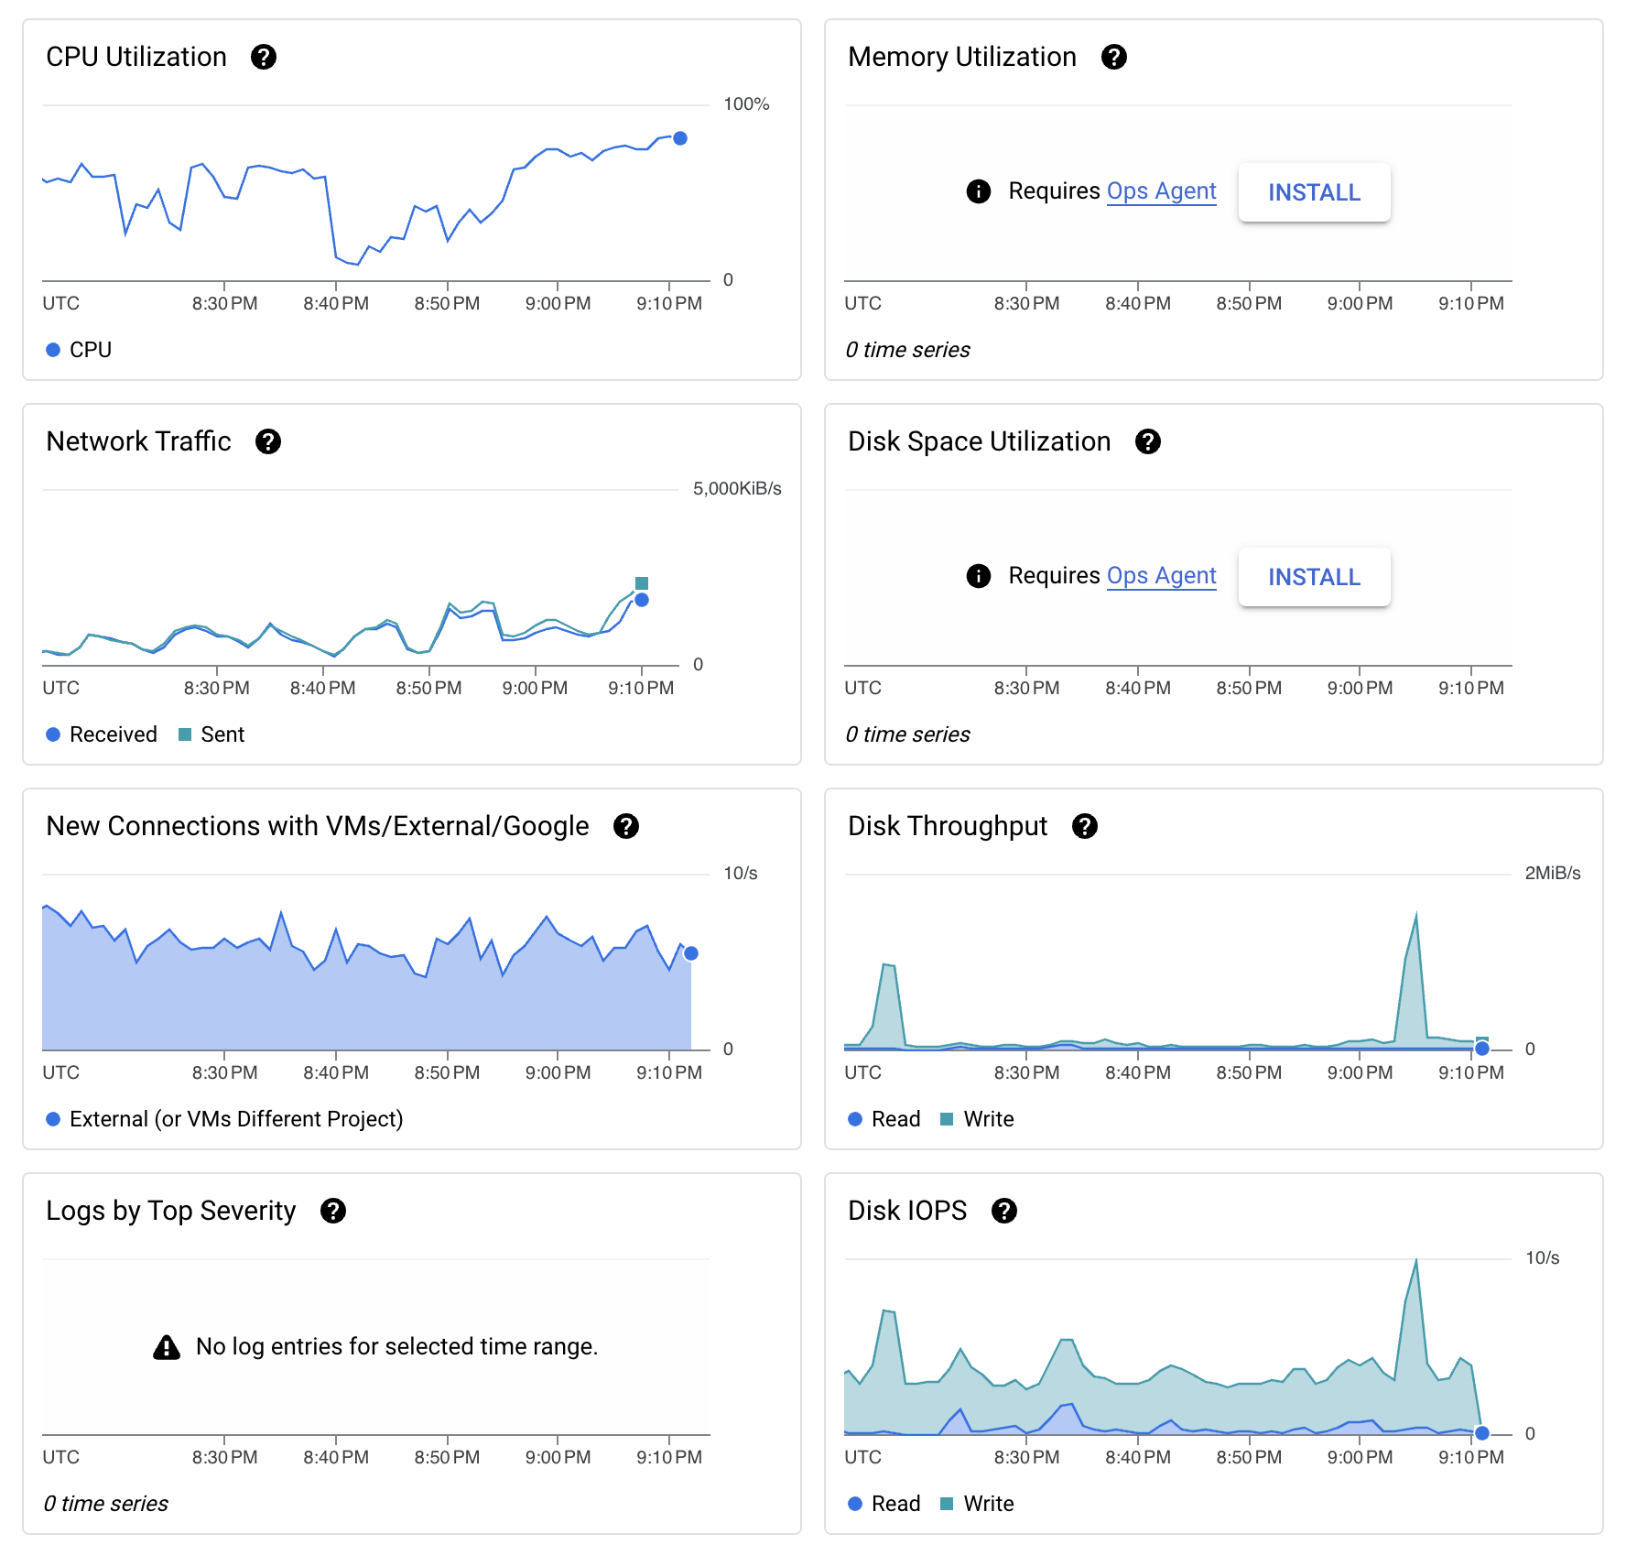Click 100% axis label on CPU chart
Viewport: 1637px width, 1566px height.
click(x=746, y=103)
